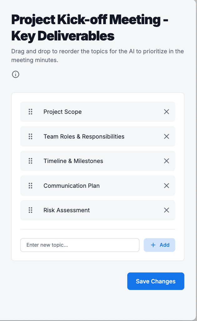
Task: Click the Team Roles & Responsibilities label
Action: [84, 137]
